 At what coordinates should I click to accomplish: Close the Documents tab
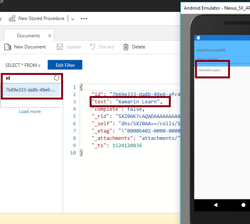pos(50,36)
